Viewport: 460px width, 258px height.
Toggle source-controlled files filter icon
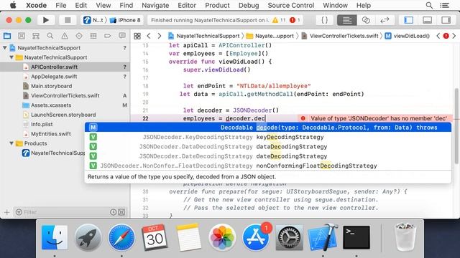click(x=121, y=212)
